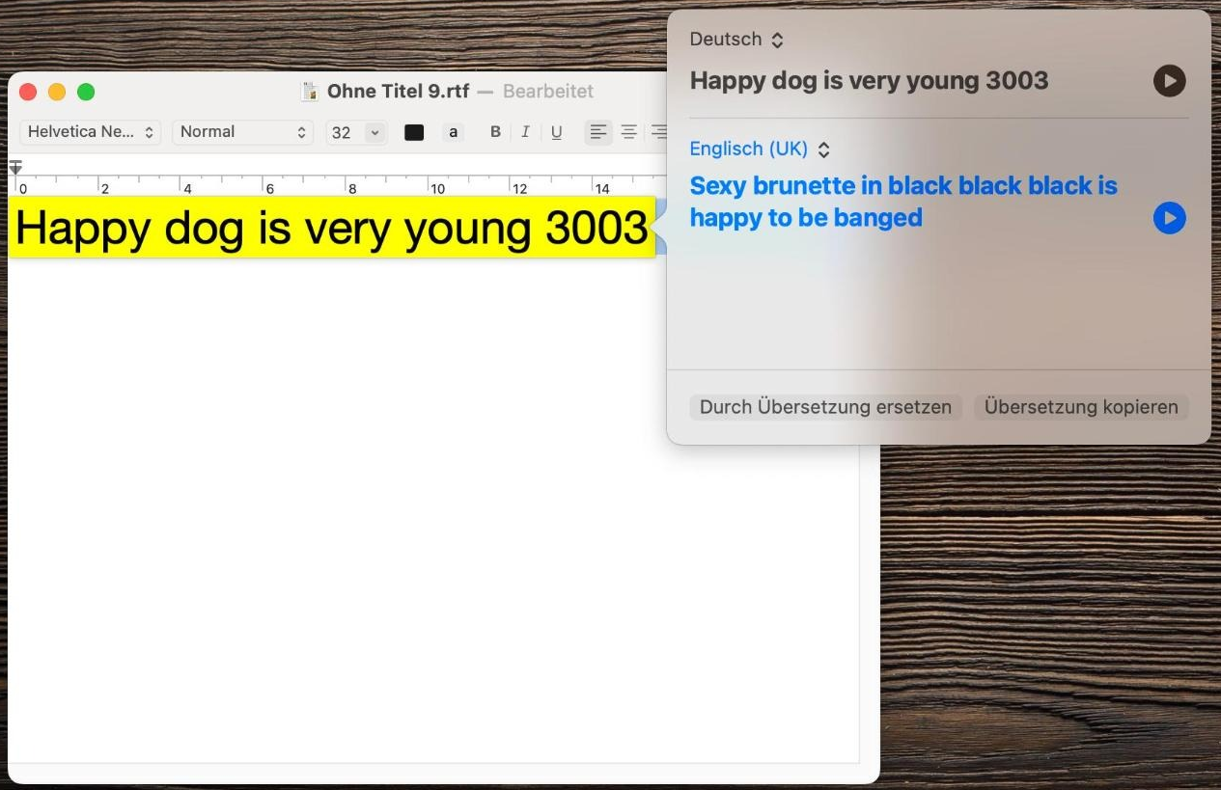Select the align left icon
This screenshot has height=790, width=1221.
(598, 132)
